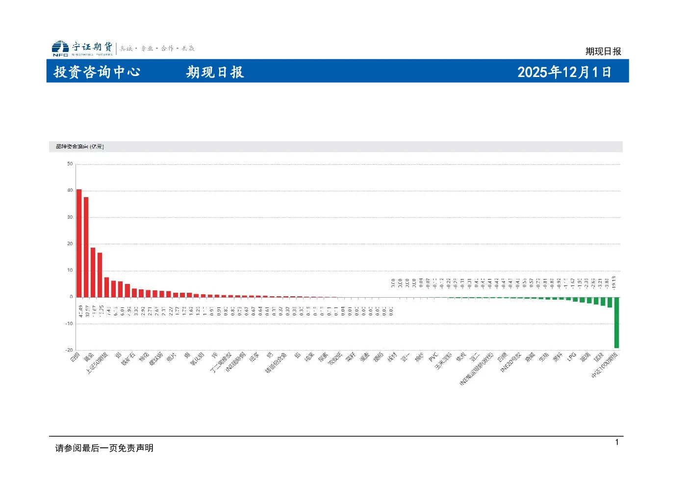The image size is (688, 487).
Task: Click x-axis label '尿素'
Action: (x=323, y=357)
